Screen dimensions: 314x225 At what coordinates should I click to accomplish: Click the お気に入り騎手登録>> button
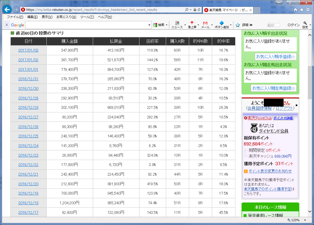(275, 57)
